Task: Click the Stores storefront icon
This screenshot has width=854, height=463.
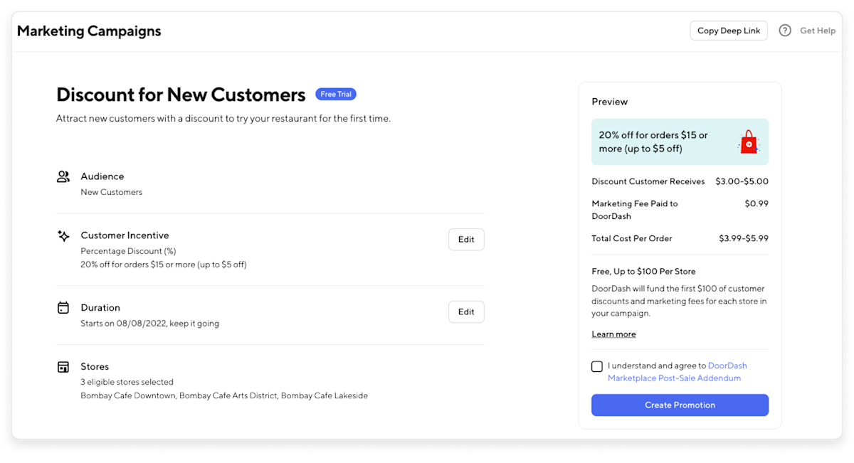Action: click(x=63, y=366)
